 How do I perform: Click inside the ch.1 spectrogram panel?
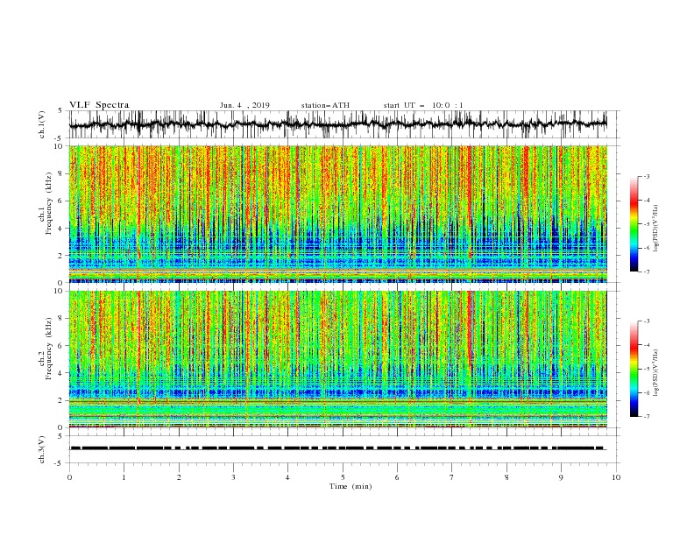[338, 214]
